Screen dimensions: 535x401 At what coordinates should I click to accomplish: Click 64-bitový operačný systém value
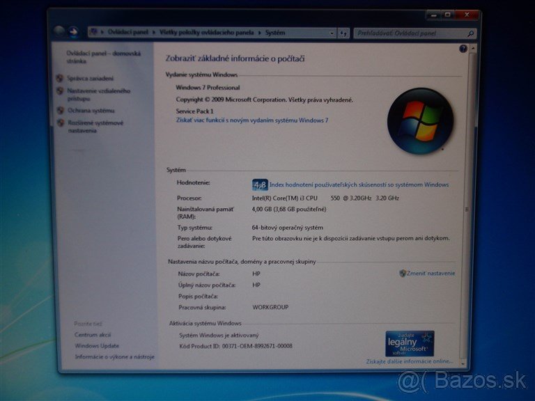tap(288, 228)
